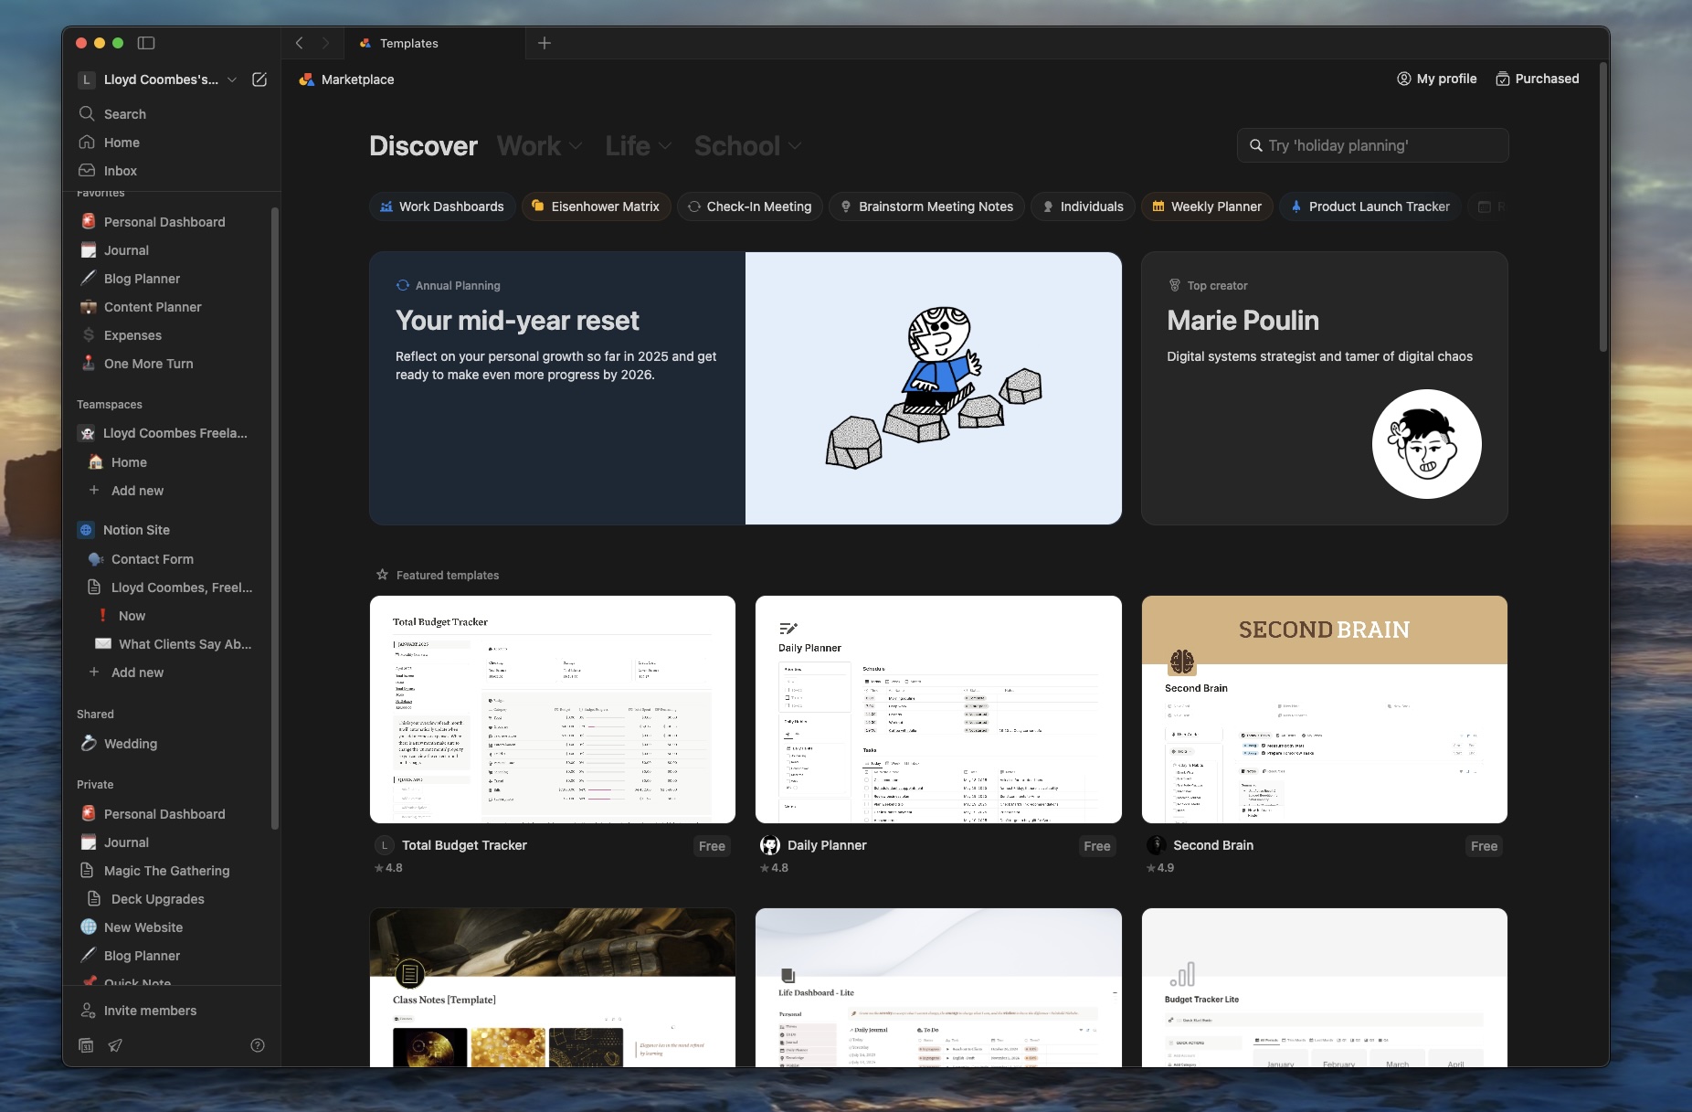Screen dimensions: 1692x1112
Task: Open the My profile link
Action: pyautogui.click(x=1436, y=79)
